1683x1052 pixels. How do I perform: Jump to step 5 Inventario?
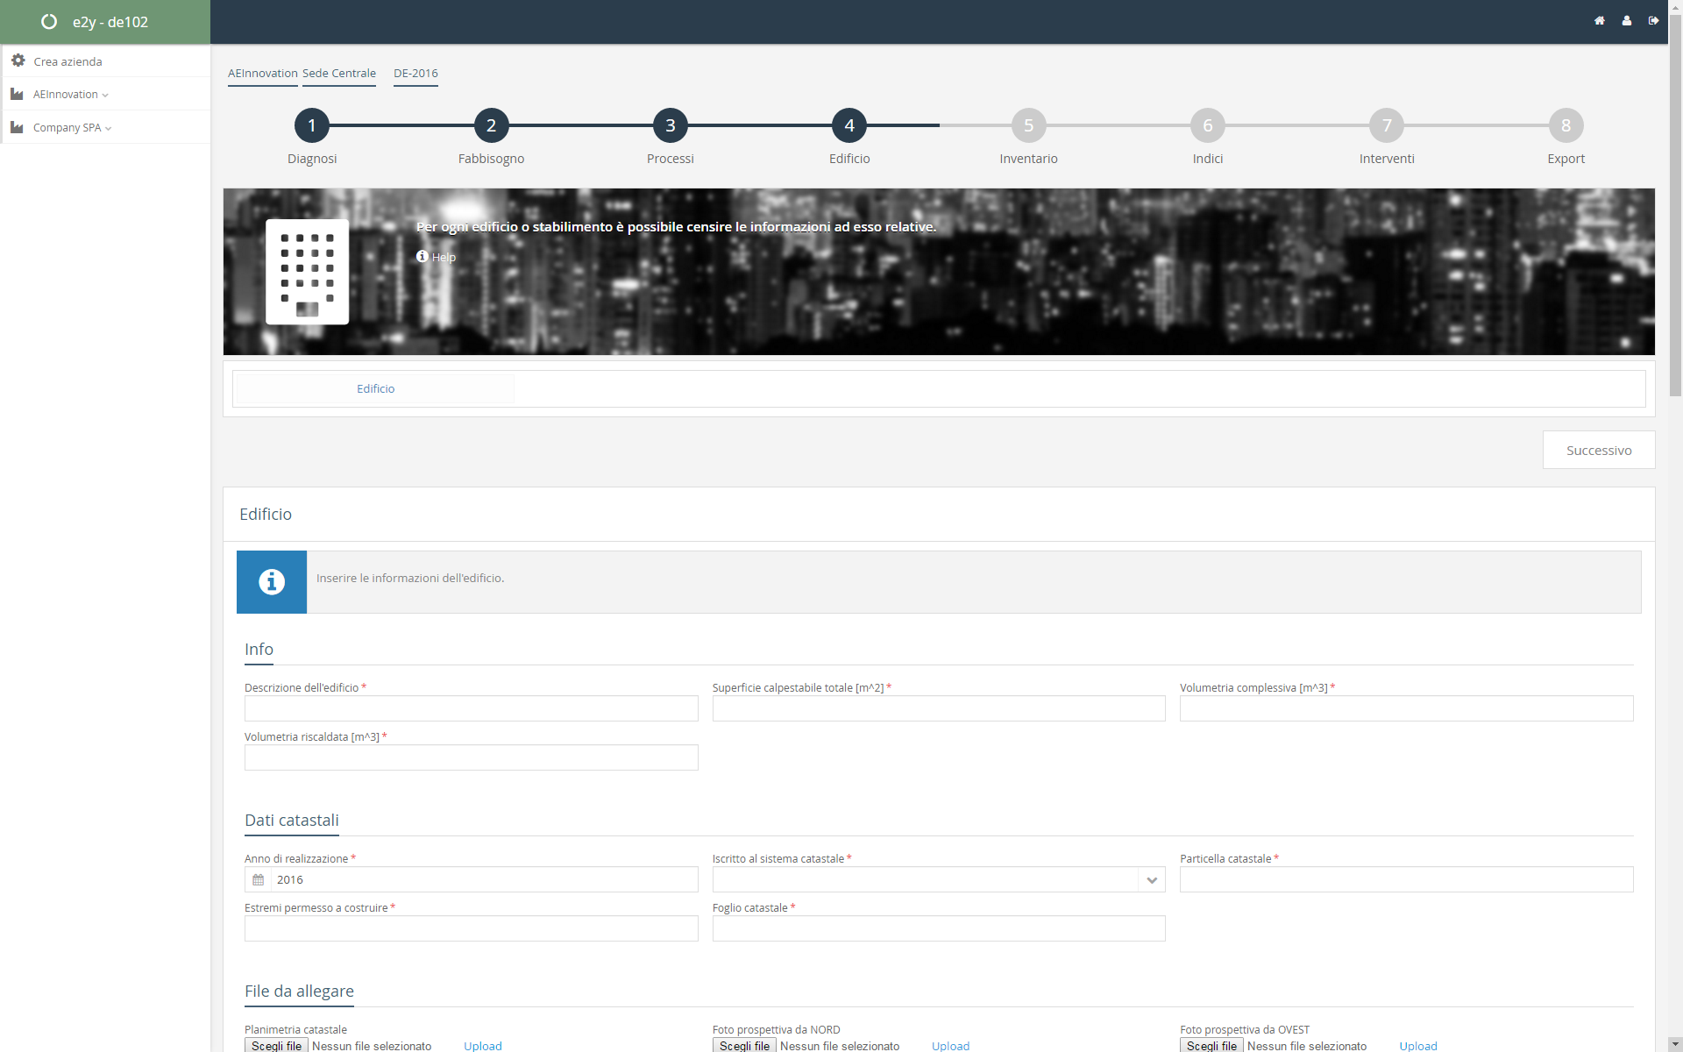pos(1028,125)
